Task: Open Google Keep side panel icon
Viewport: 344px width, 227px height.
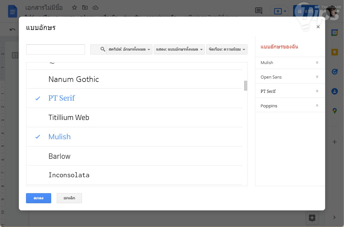Action: point(334,52)
